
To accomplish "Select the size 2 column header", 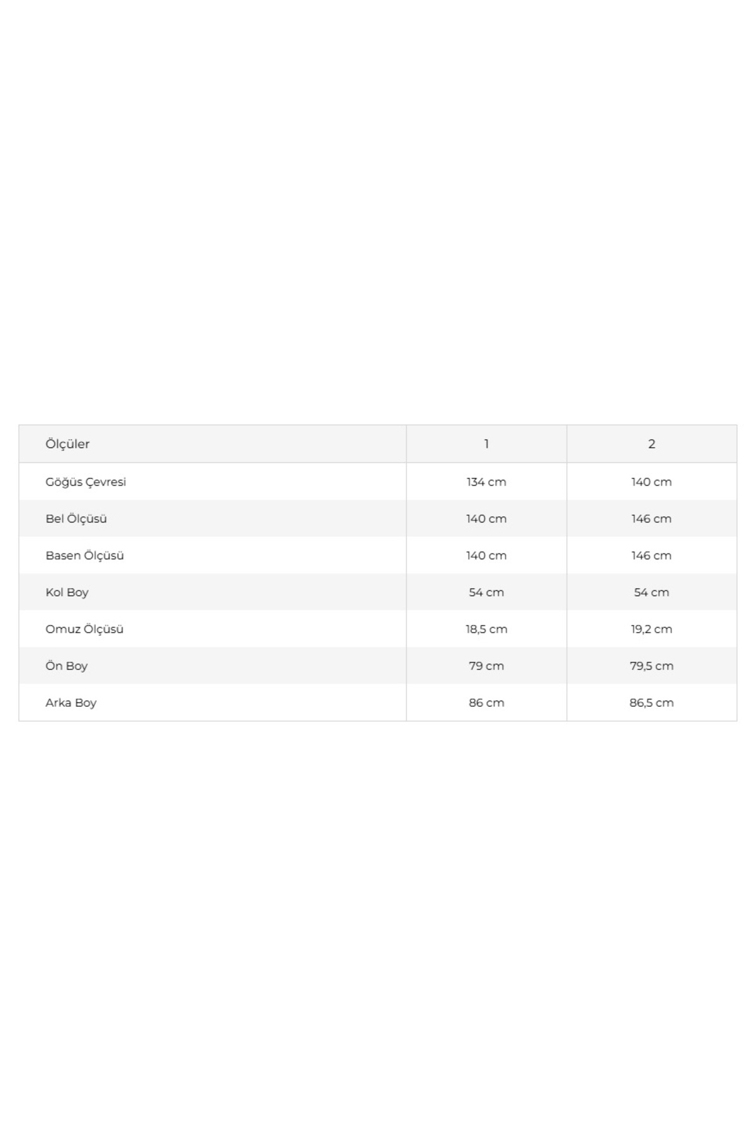I will pyautogui.click(x=651, y=444).
